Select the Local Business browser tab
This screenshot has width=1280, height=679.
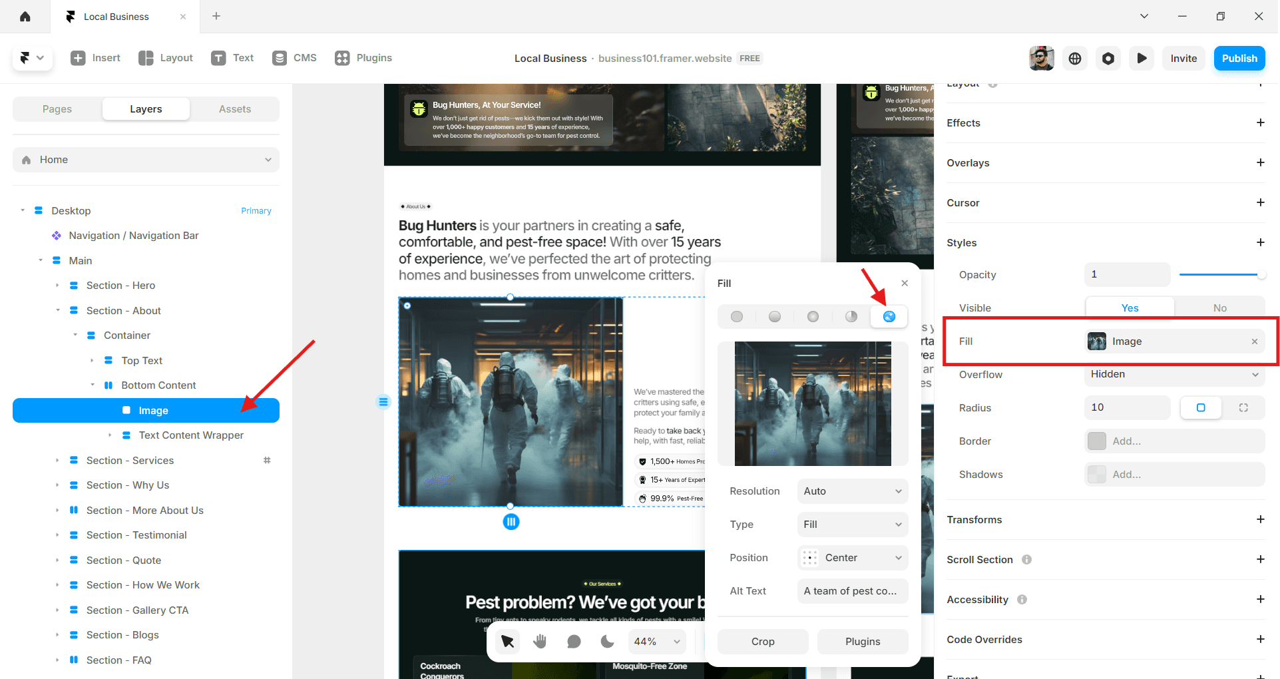[x=124, y=17]
